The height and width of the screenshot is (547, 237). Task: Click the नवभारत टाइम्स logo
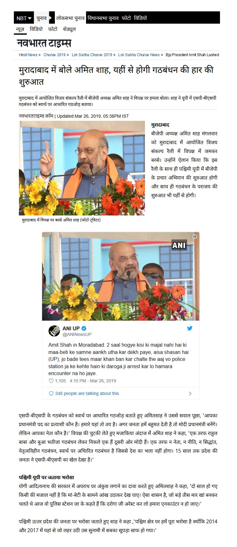[44, 43]
